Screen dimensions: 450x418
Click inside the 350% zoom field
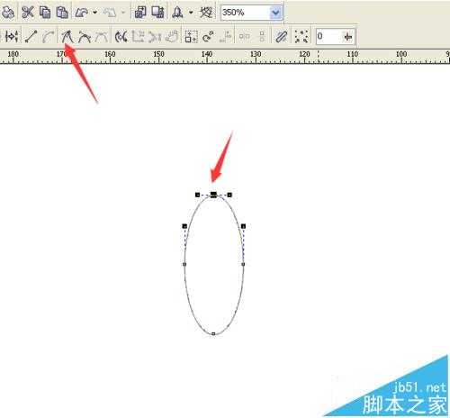coord(245,13)
